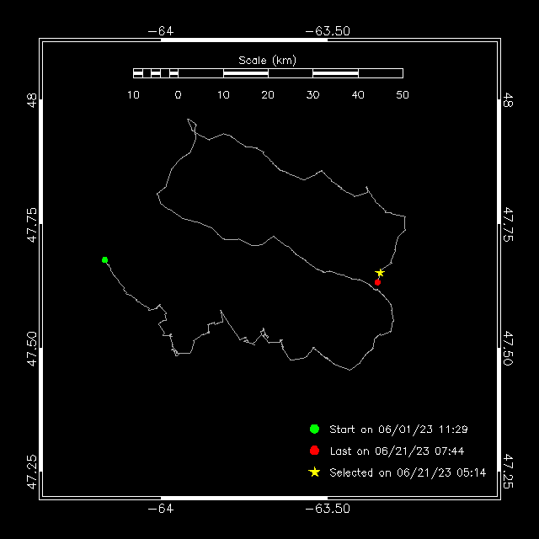Click the Scale (km) title

(268, 61)
